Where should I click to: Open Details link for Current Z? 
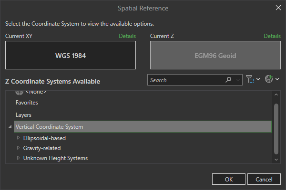click(x=272, y=36)
